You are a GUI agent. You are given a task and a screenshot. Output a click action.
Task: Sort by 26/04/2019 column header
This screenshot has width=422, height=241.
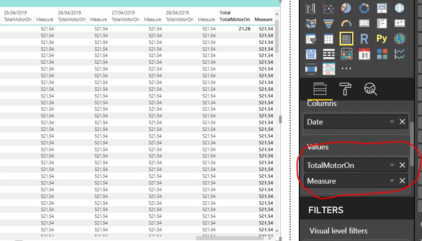pyautogui.click(x=69, y=13)
